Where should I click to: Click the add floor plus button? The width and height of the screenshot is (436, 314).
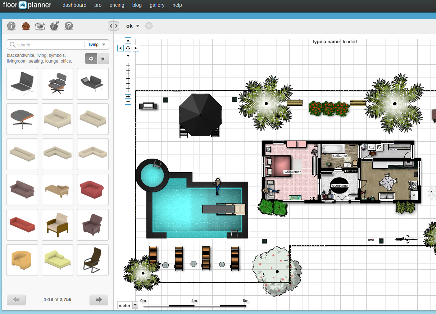[x=149, y=26]
